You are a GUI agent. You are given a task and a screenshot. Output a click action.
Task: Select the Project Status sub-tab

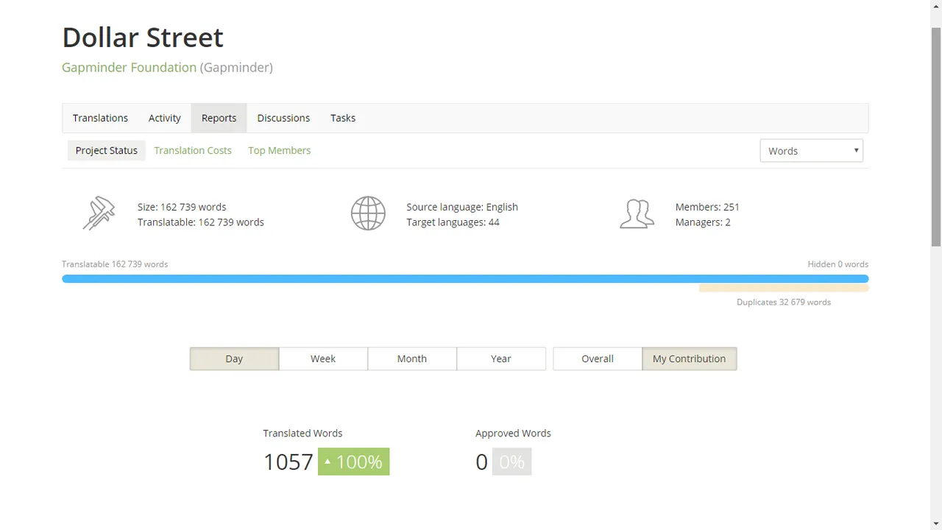point(107,150)
